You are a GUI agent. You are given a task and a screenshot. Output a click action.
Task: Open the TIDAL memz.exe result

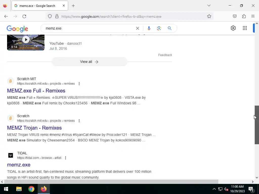pyautogui.click(x=19, y=165)
